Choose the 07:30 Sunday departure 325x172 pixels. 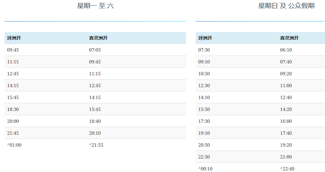point(204,50)
